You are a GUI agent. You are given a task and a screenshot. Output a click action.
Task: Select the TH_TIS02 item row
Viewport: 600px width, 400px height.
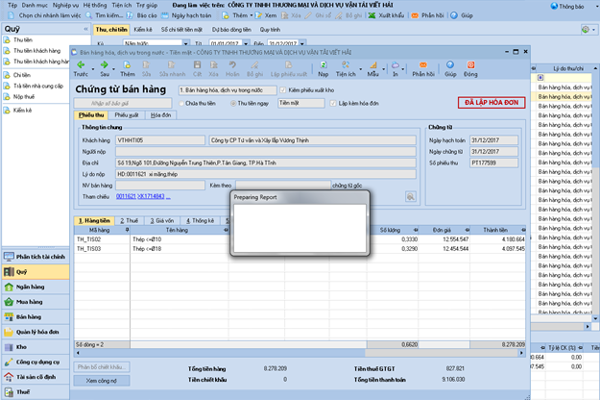point(300,239)
